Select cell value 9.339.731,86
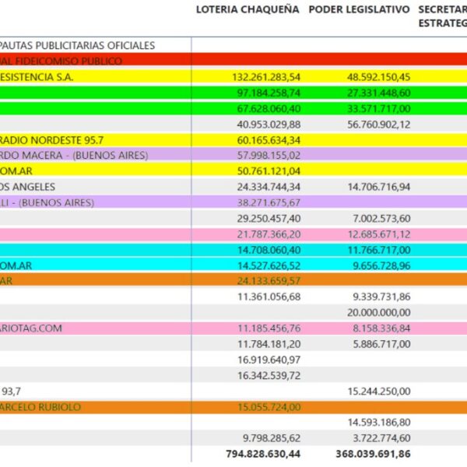The width and height of the screenshot is (467, 467). click(381, 297)
